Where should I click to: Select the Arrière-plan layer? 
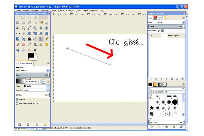tap(172, 35)
